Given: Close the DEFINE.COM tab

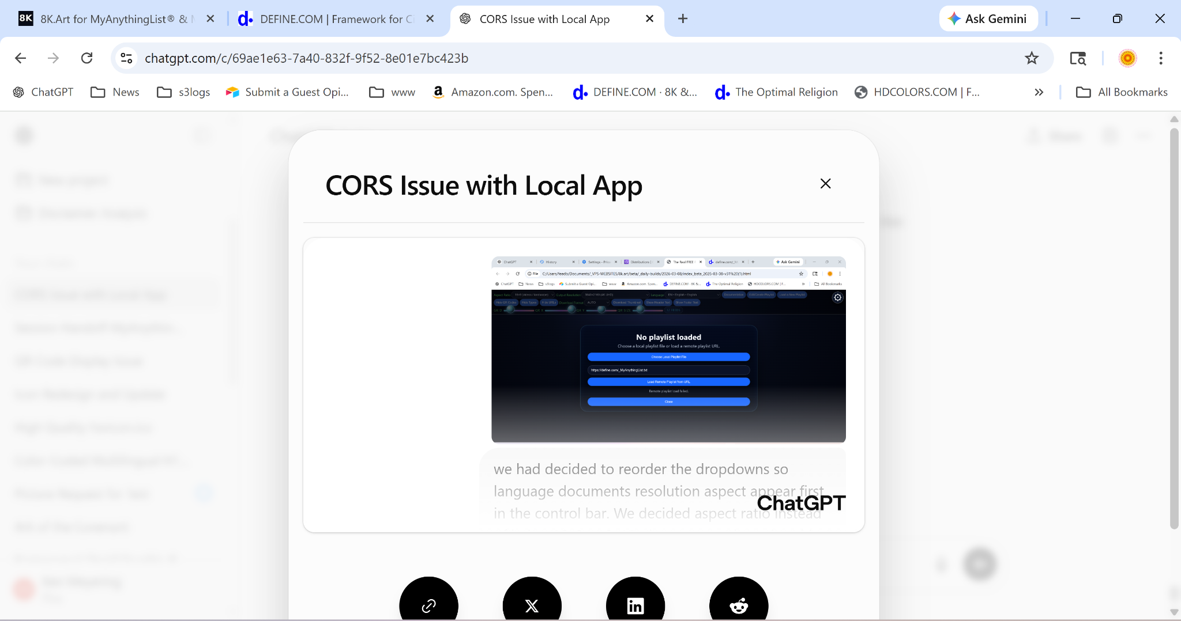Looking at the screenshot, I should tap(430, 19).
